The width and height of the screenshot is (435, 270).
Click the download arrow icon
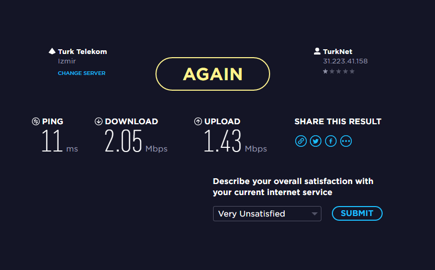coord(98,122)
